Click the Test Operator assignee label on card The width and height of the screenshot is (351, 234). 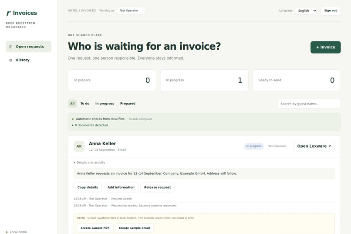click(277, 146)
